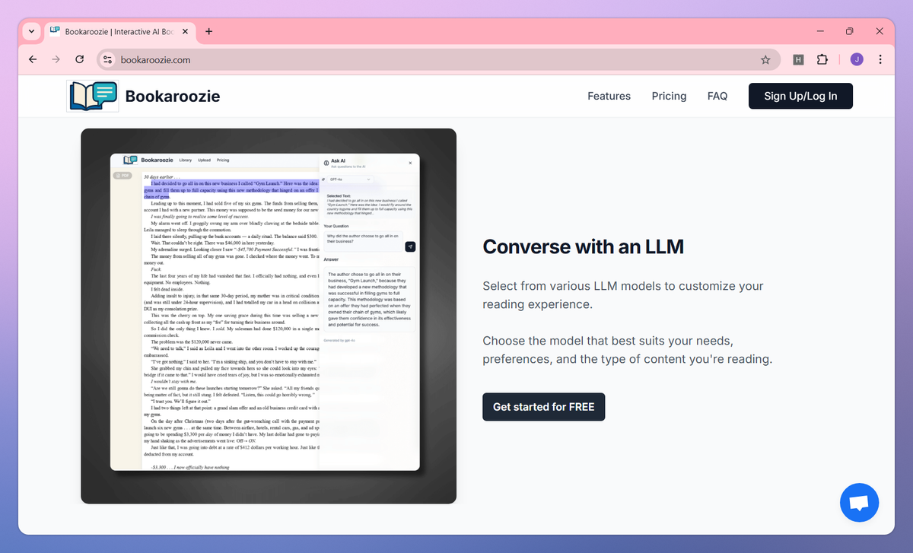Open the profile avatar J icon
913x553 pixels.
[x=857, y=59]
